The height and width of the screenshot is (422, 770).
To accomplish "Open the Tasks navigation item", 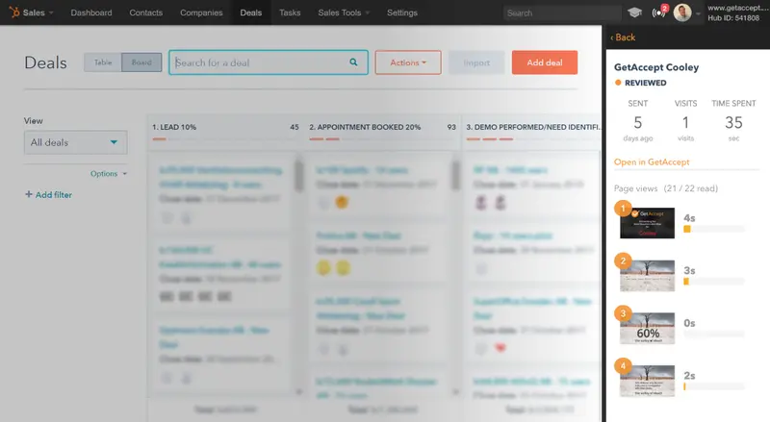I will (x=290, y=12).
